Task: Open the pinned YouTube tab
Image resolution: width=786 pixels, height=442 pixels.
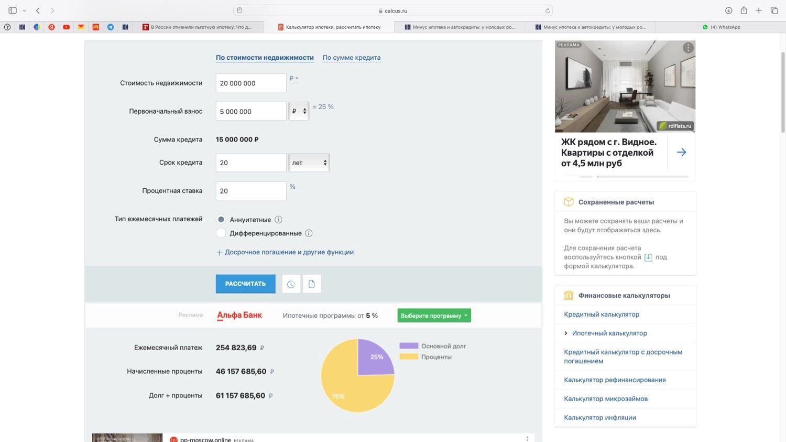Action: [66, 27]
